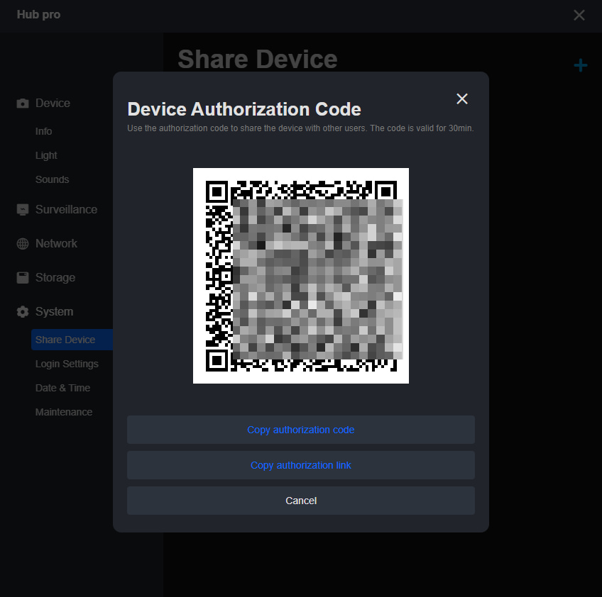The width and height of the screenshot is (602, 597).
Task: Click the camera icon beside Device
Action: click(x=23, y=103)
